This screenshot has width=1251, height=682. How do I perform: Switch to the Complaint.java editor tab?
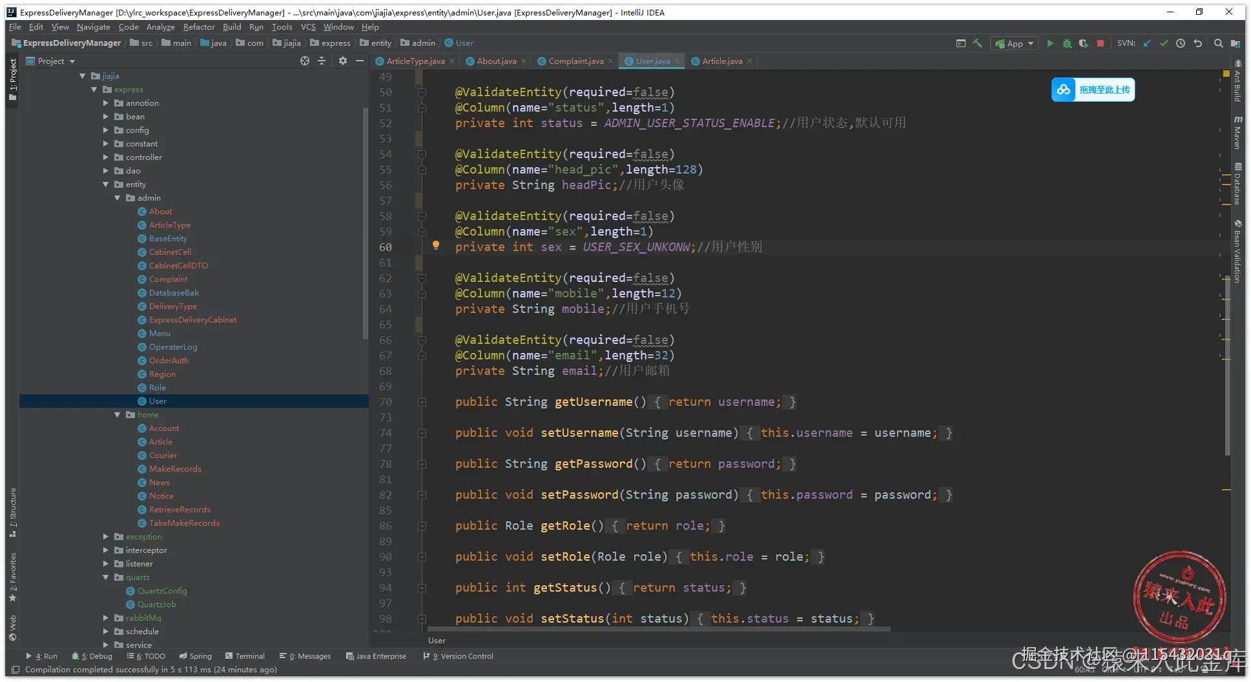tap(575, 61)
